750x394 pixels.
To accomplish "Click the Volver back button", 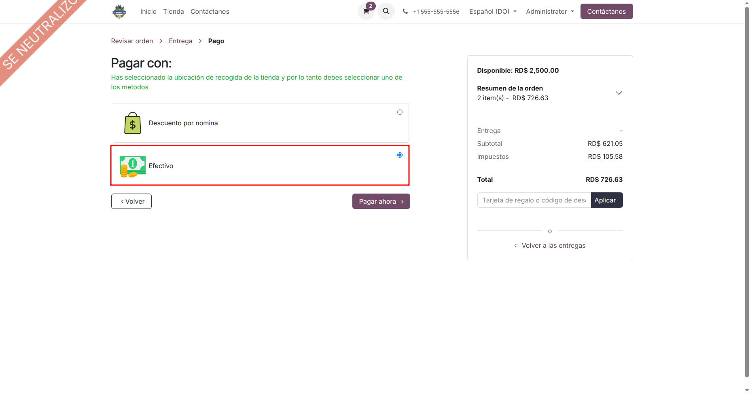I will click(x=131, y=201).
